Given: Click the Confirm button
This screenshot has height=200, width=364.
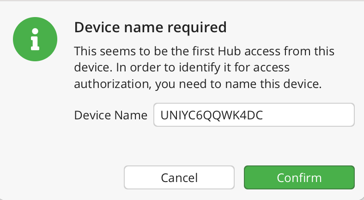Looking at the screenshot, I should (299, 177).
